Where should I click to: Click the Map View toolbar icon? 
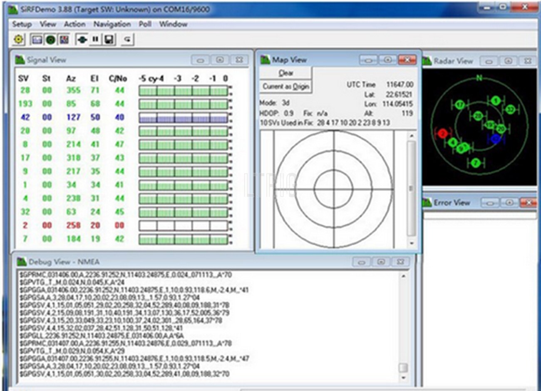pyautogui.click(x=64, y=40)
